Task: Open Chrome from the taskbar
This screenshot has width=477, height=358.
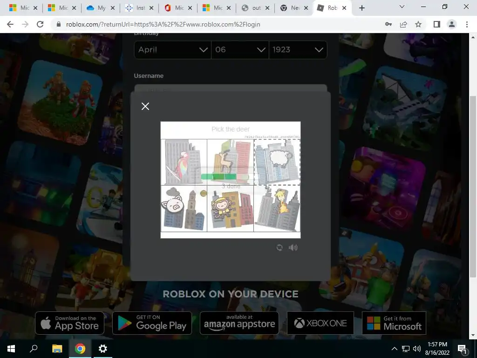Action: click(80, 349)
